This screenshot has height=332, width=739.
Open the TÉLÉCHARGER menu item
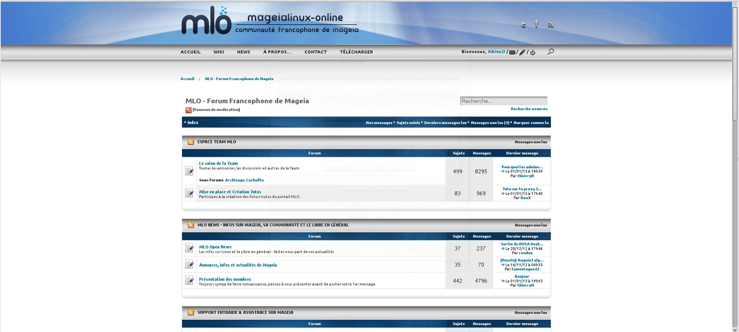coord(356,52)
